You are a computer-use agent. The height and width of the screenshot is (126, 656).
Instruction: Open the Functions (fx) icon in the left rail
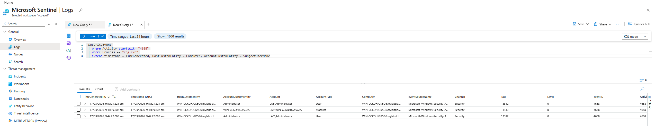(x=69, y=50)
